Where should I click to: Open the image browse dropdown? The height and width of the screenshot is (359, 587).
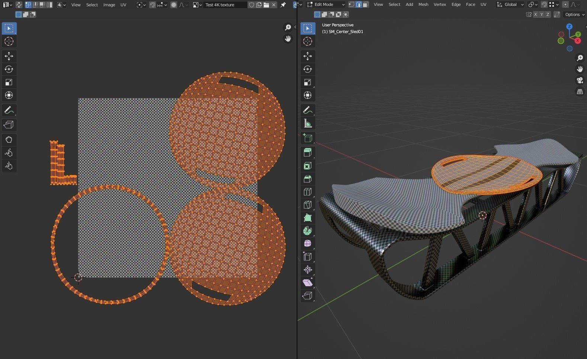(x=197, y=5)
